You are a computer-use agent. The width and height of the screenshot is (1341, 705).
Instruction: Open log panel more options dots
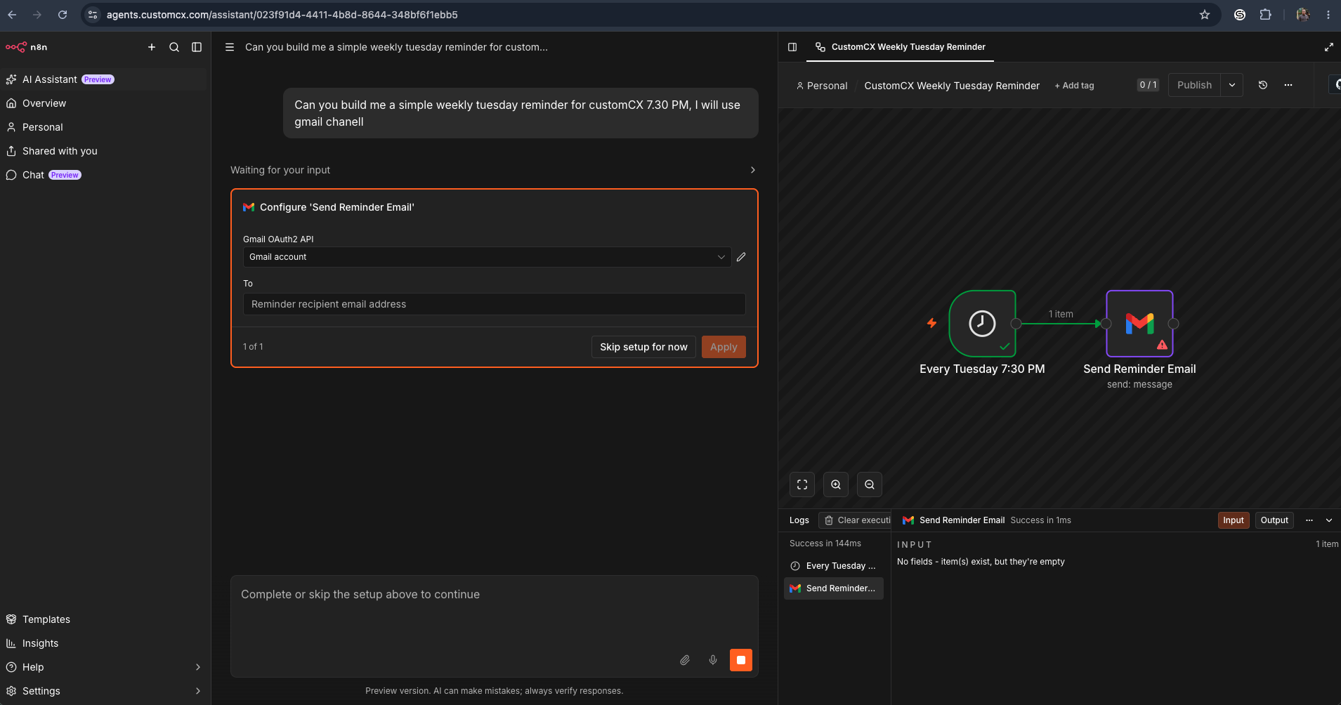(x=1309, y=520)
